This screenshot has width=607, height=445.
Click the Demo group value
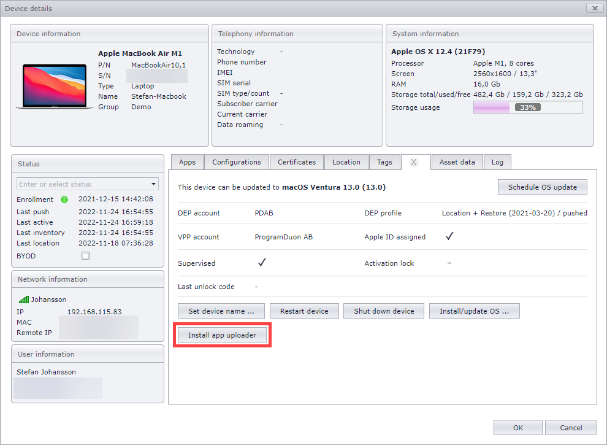141,107
